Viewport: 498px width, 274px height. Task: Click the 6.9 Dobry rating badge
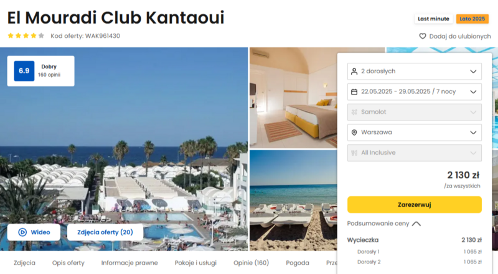(41, 71)
